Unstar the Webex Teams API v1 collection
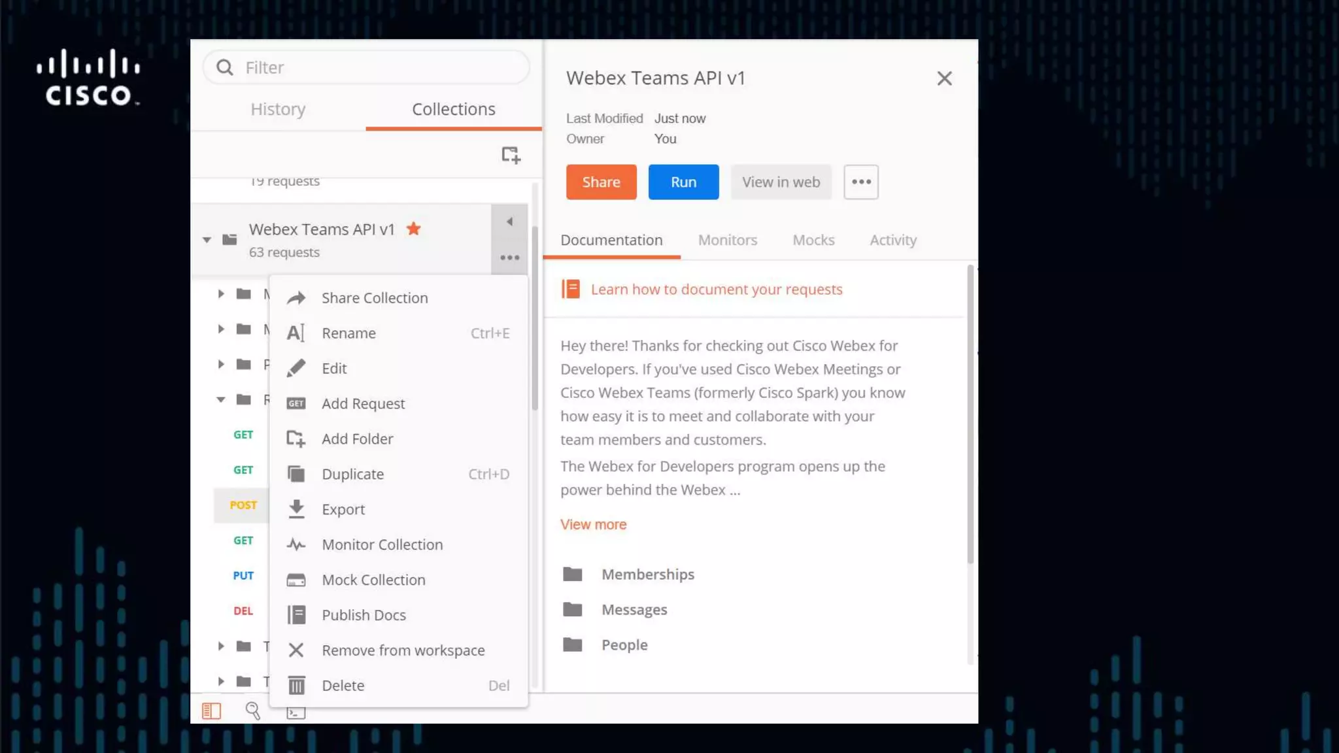This screenshot has height=753, width=1339. (413, 229)
